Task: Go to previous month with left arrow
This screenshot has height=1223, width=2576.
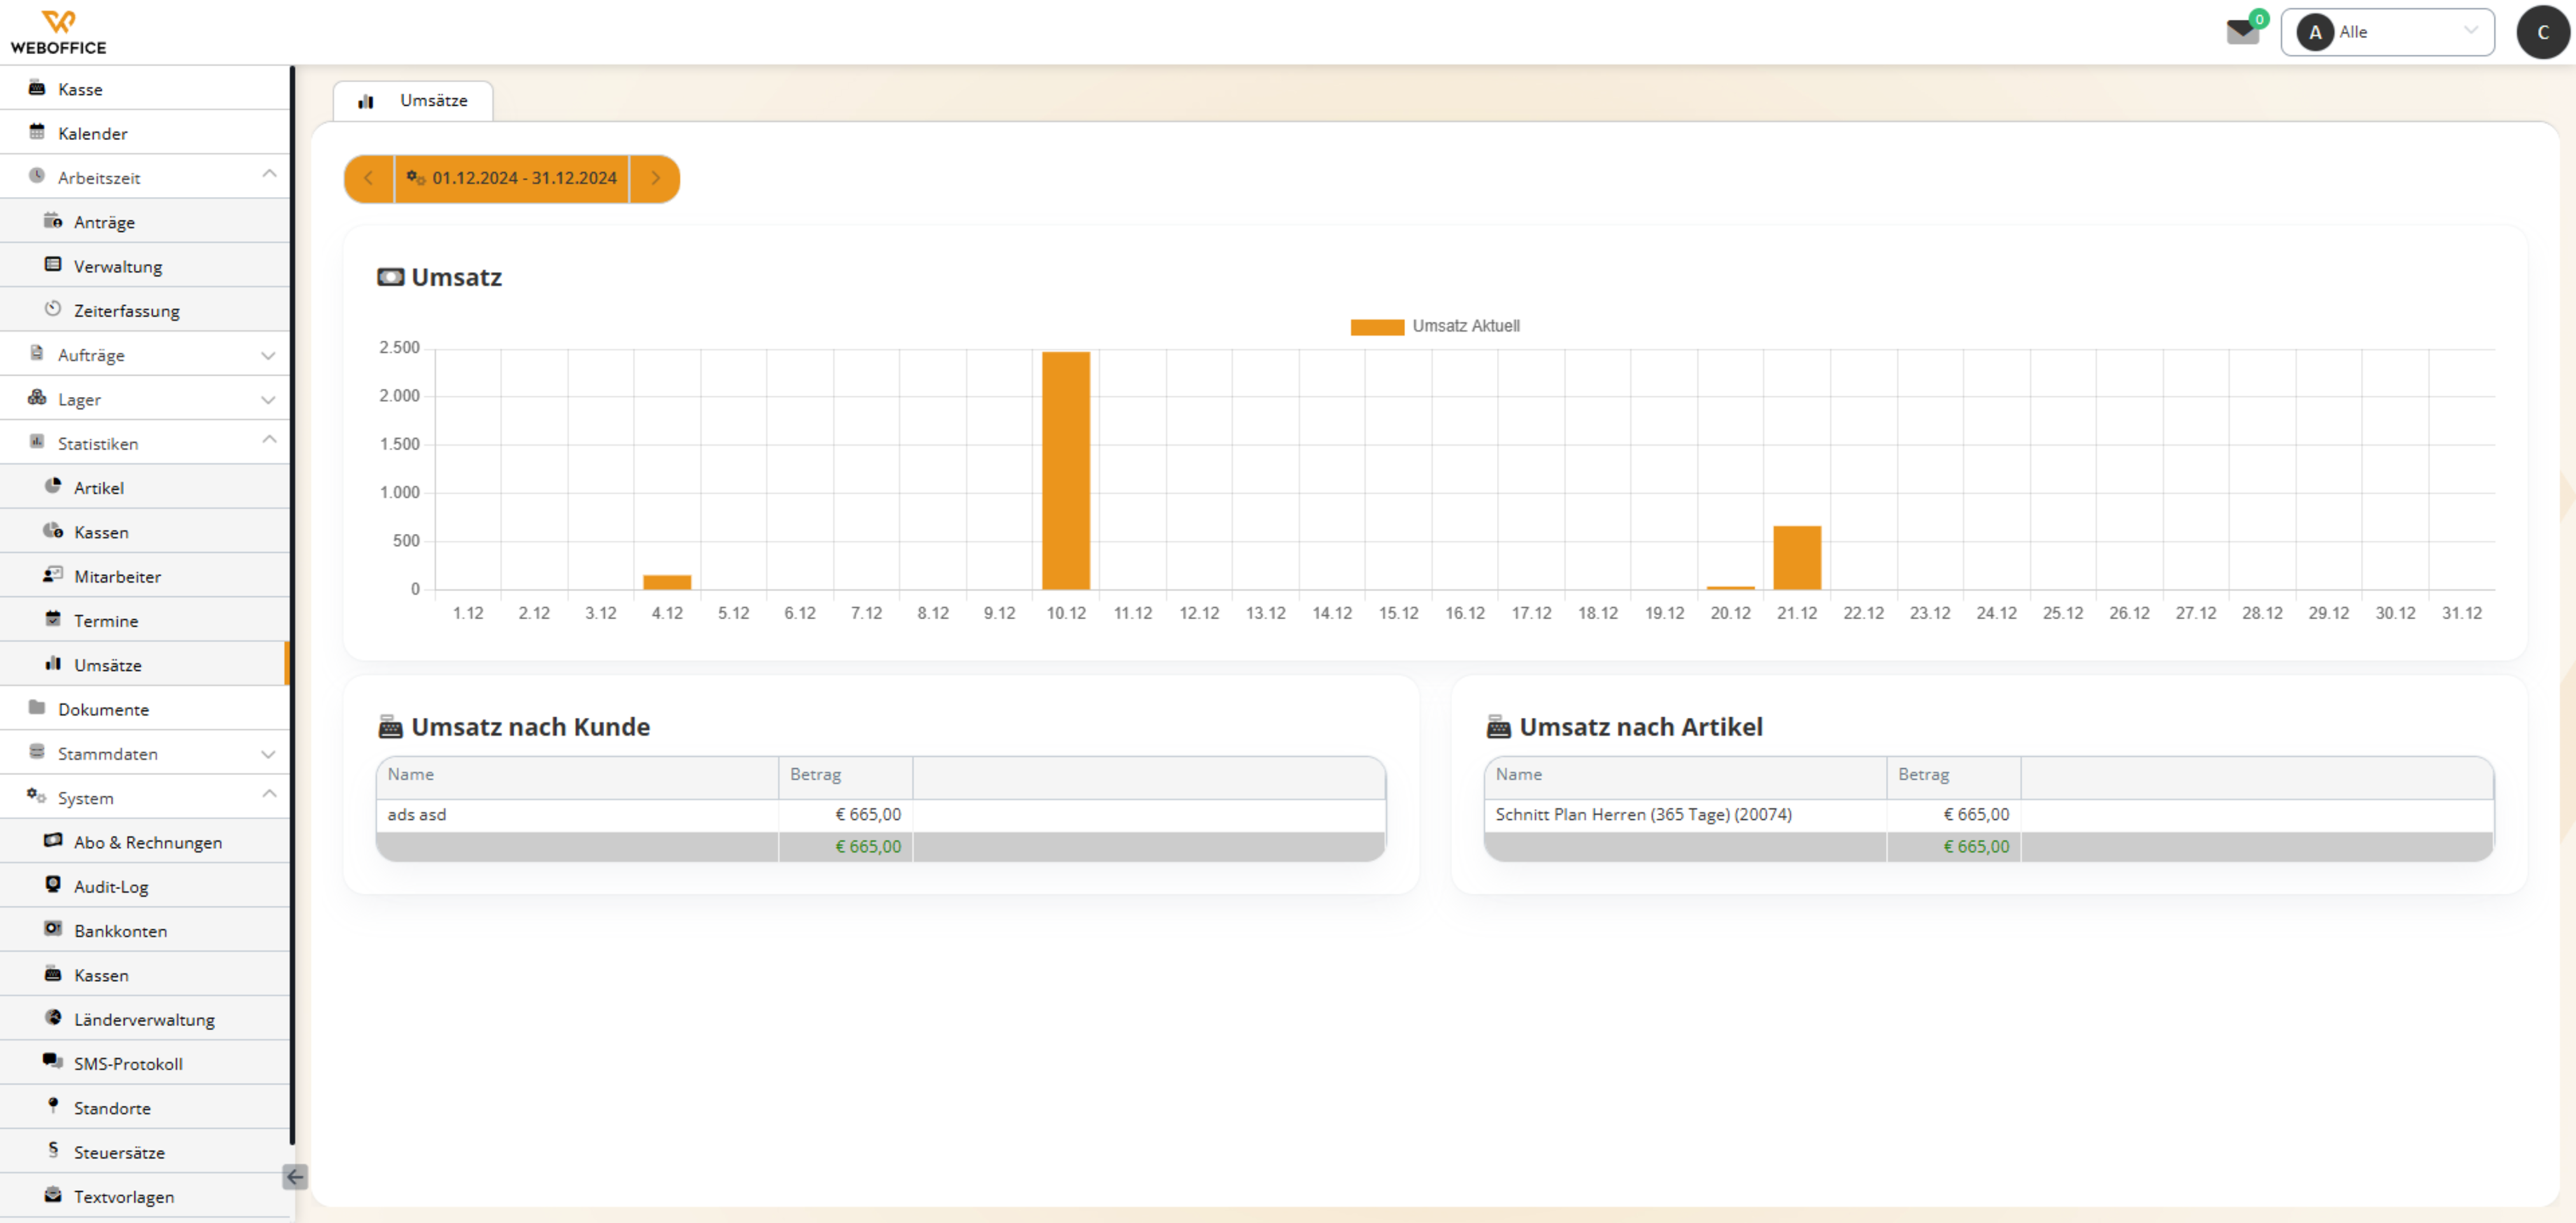Action: point(369,178)
